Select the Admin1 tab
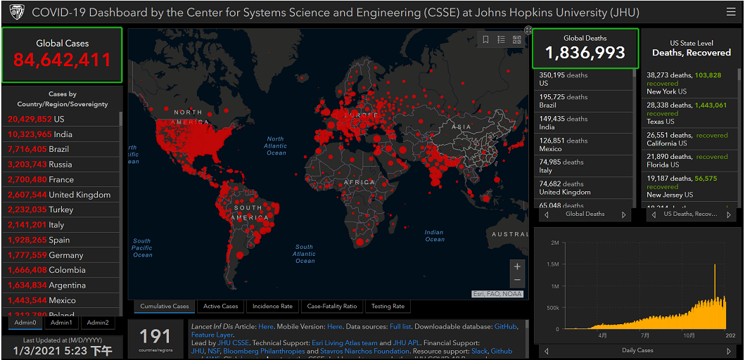Image resolution: width=745 pixels, height=360 pixels. 61,323
